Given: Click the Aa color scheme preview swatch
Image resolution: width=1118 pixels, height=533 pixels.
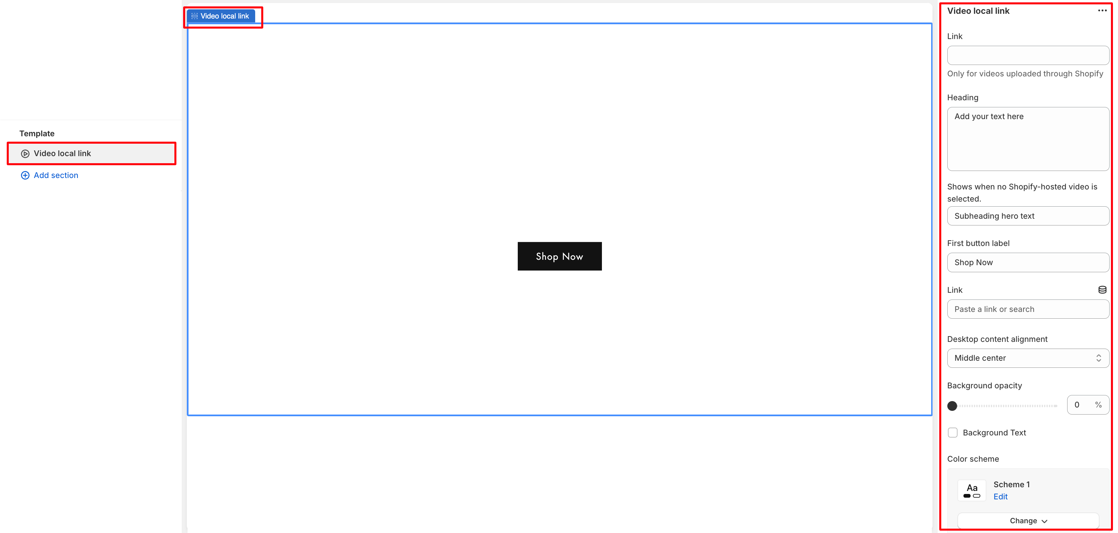Looking at the screenshot, I should [x=972, y=491].
